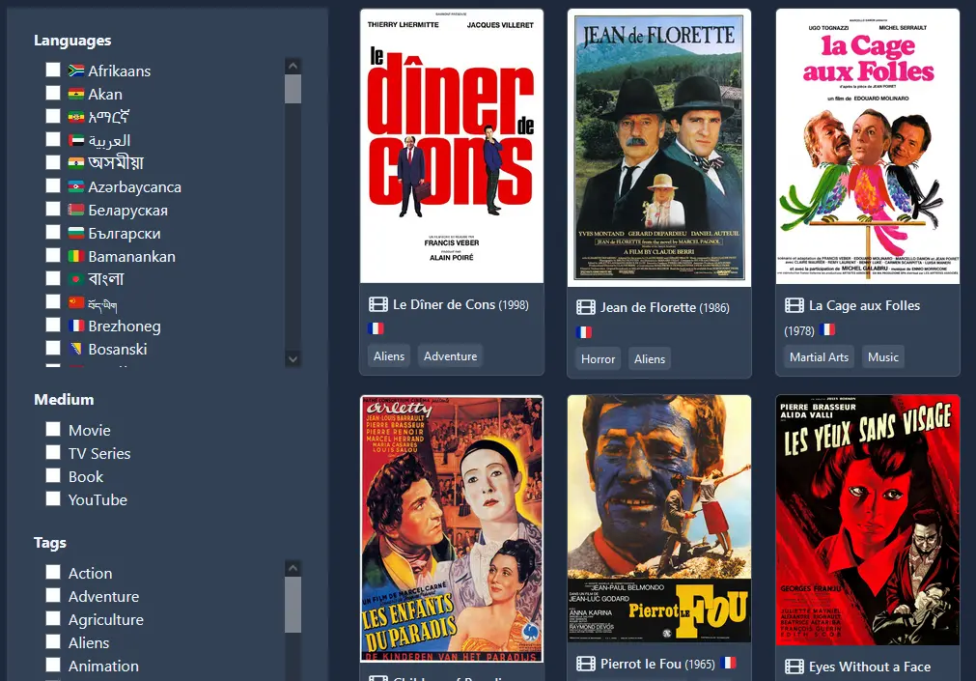Click the film icon beside Eyes Without a Face

(795, 667)
